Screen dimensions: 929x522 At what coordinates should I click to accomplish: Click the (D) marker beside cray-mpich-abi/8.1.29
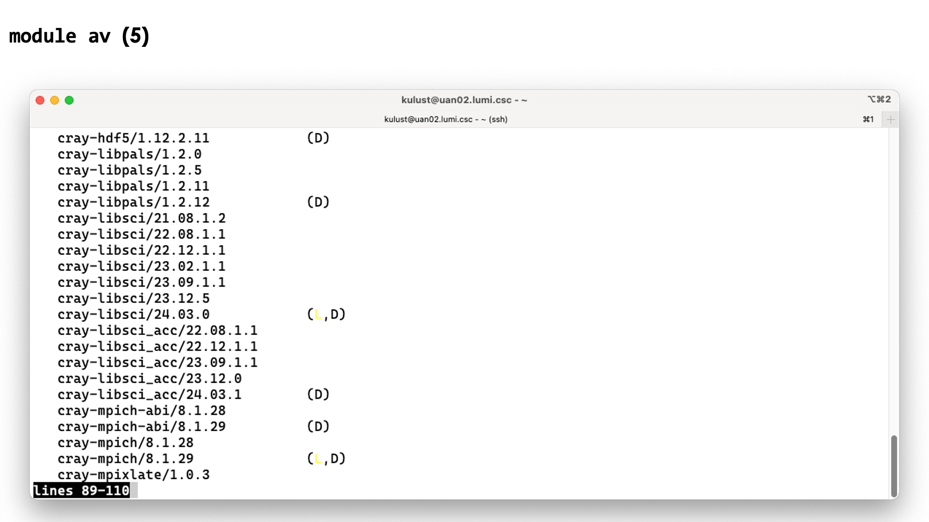[x=318, y=427]
